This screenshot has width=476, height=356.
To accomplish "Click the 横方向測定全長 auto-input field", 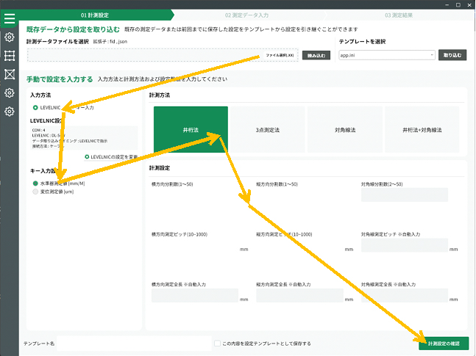I will point(195,295).
